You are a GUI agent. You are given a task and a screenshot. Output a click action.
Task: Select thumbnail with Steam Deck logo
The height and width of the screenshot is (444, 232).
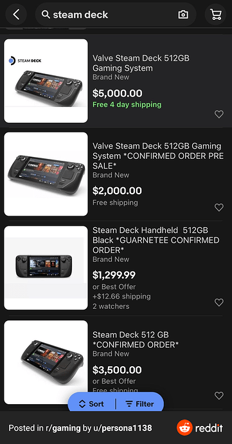(46, 80)
